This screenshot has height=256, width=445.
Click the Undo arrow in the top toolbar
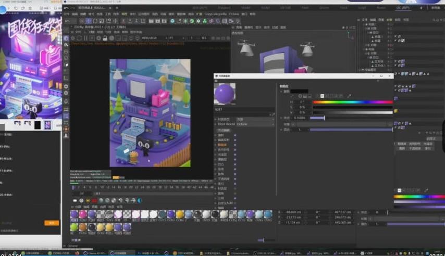67,21
